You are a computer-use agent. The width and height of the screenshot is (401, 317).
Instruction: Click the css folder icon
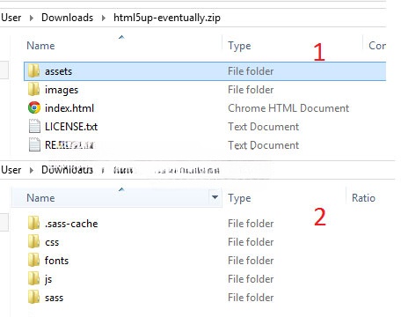coord(34,242)
